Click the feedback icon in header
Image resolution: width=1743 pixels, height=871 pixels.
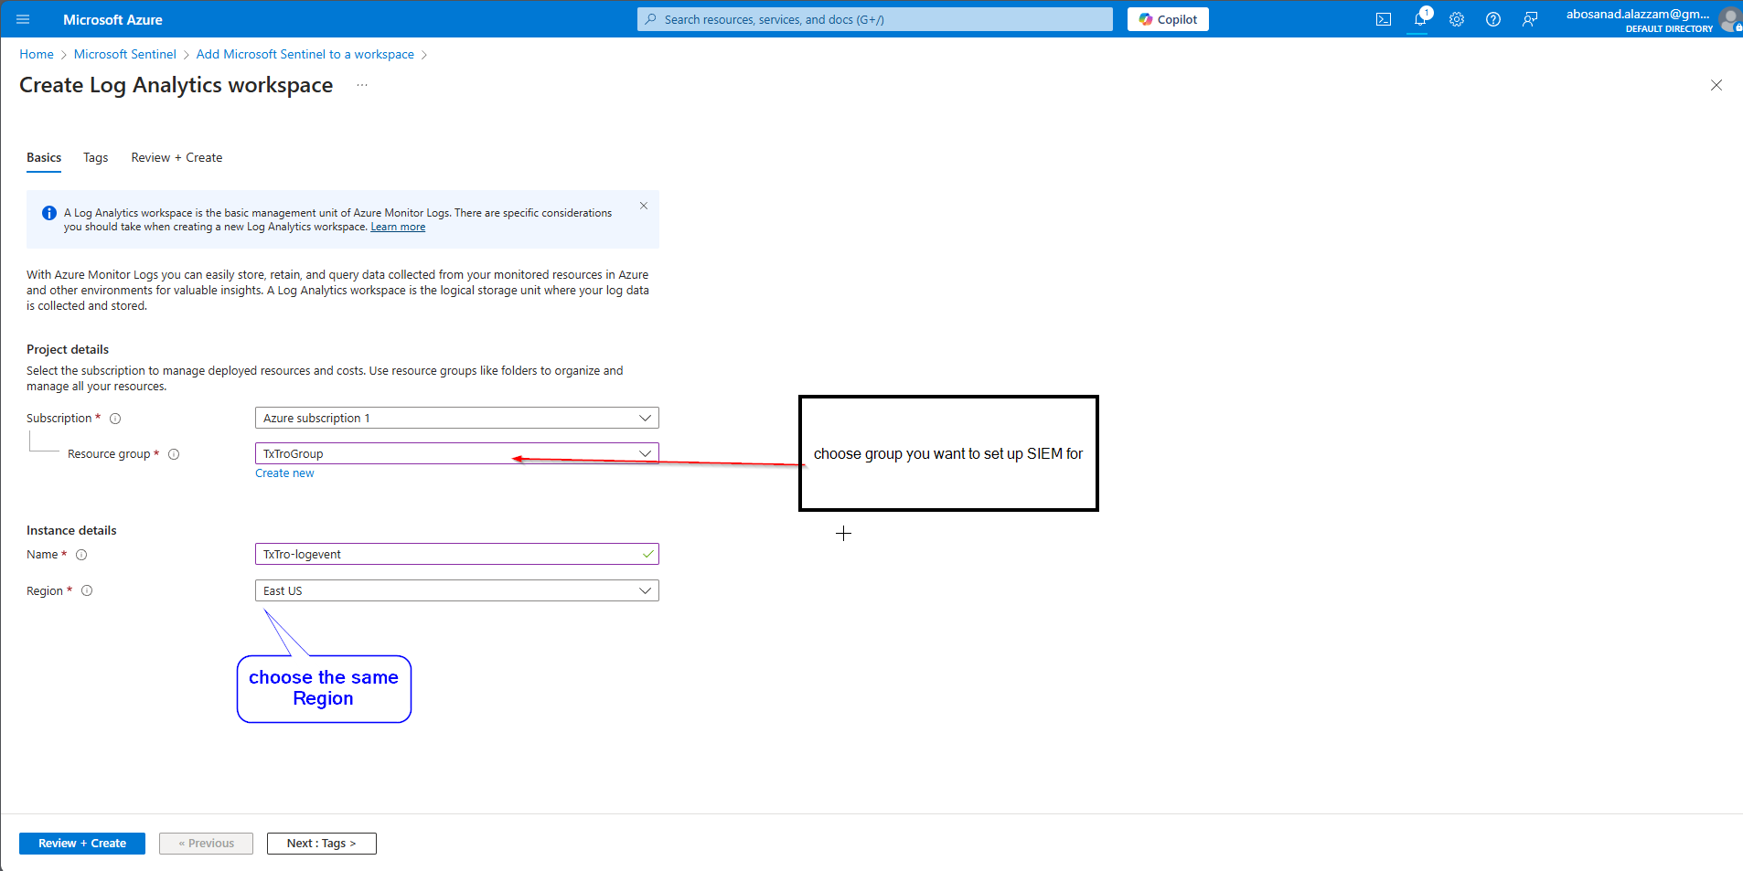(x=1530, y=19)
